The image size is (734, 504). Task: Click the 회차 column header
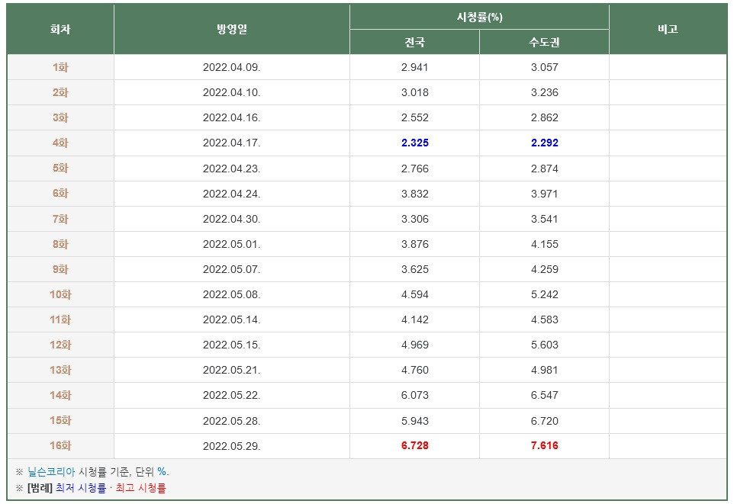[60, 29]
